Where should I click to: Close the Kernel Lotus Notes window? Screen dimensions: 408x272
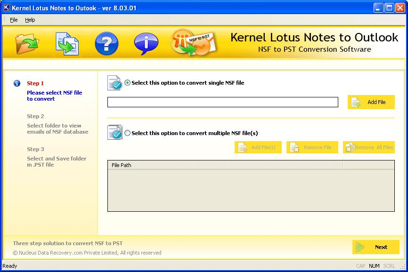pyautogui.click(x=400, y=8)
